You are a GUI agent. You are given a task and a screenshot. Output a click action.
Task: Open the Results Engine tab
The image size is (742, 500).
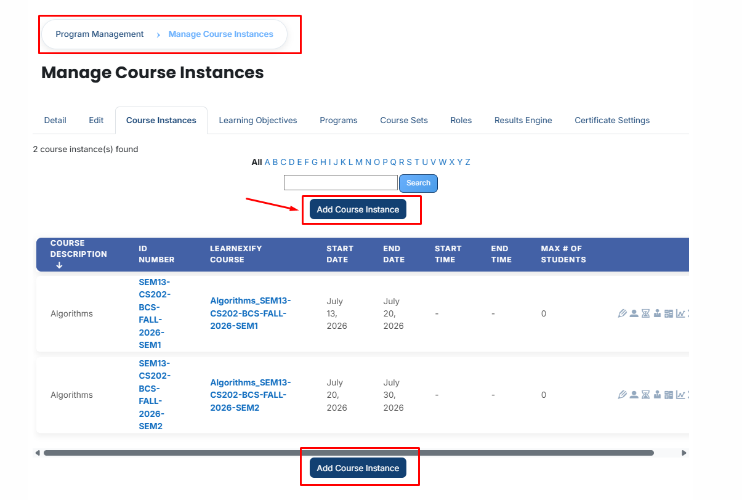tap(523, 120)
